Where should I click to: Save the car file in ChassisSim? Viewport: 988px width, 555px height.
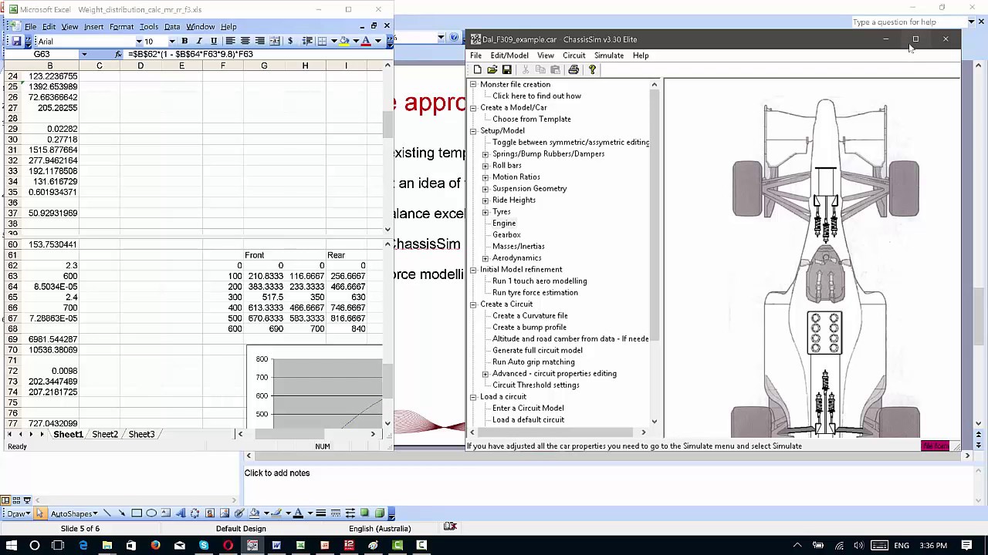coord(506,69)
